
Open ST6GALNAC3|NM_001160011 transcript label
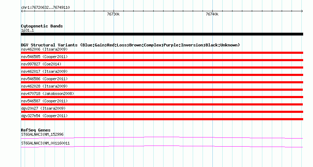click(x=45, y=143)
